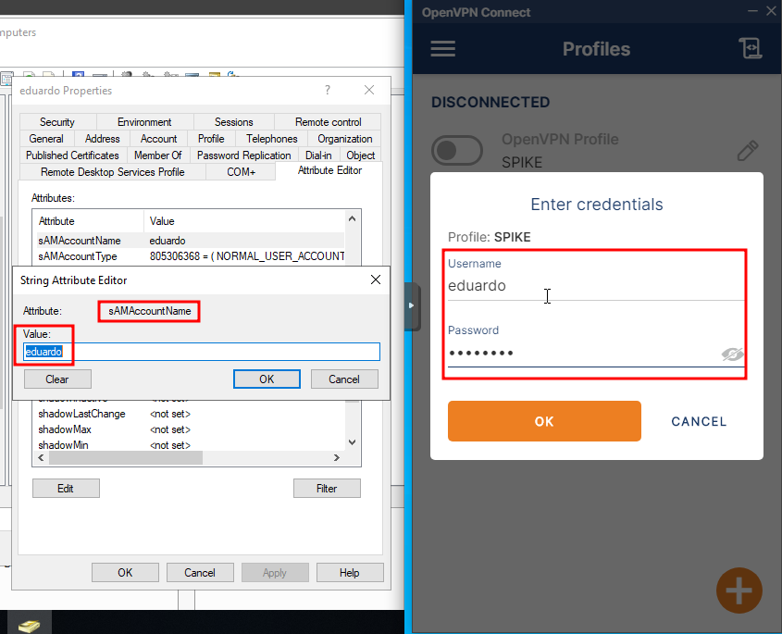Go to the Account tab
The width and height of the screenshot is (782, 634).
click(x=158, y=139)
